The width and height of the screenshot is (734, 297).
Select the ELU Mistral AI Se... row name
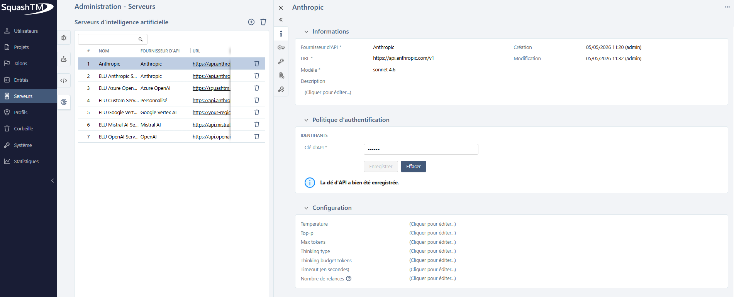[x=119, y=125]
